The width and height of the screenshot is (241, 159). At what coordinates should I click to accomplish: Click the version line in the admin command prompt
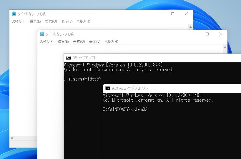click(152, 95)
